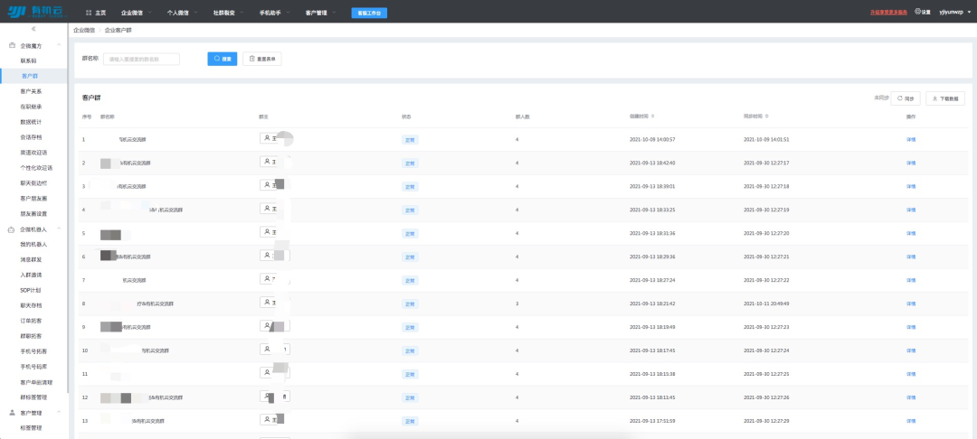
Task: Click the 有机云 logo in the header
Action: point(35,13)
